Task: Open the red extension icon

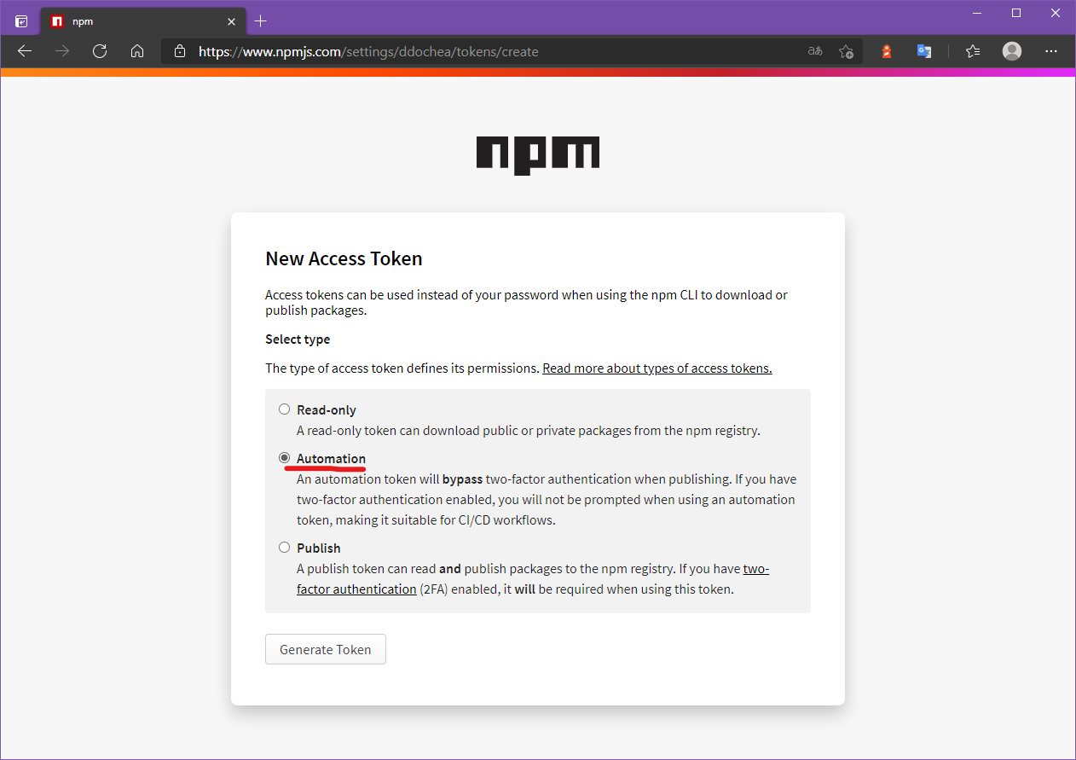Action: click(887, 51)
